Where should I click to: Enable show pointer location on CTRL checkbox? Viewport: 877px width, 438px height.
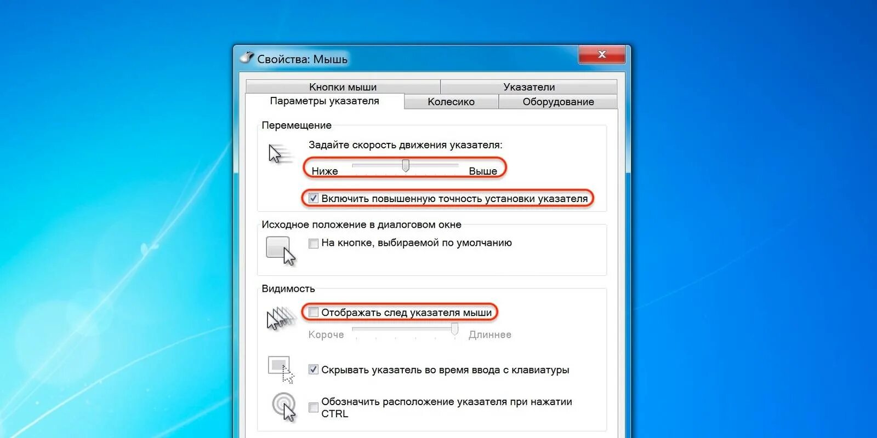point(314,407)
